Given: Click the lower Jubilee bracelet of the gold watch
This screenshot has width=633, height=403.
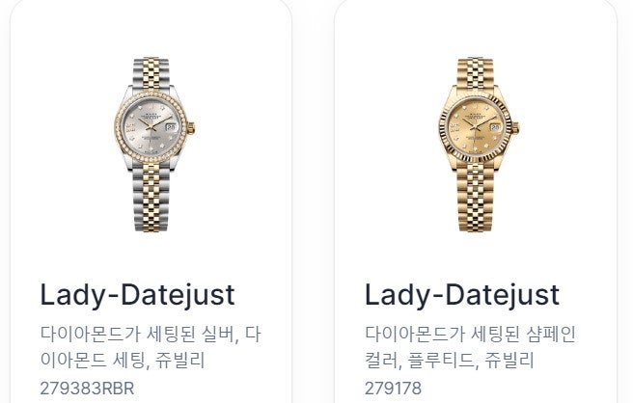Looking at the screenshot, I should click(x=476, y=198).
